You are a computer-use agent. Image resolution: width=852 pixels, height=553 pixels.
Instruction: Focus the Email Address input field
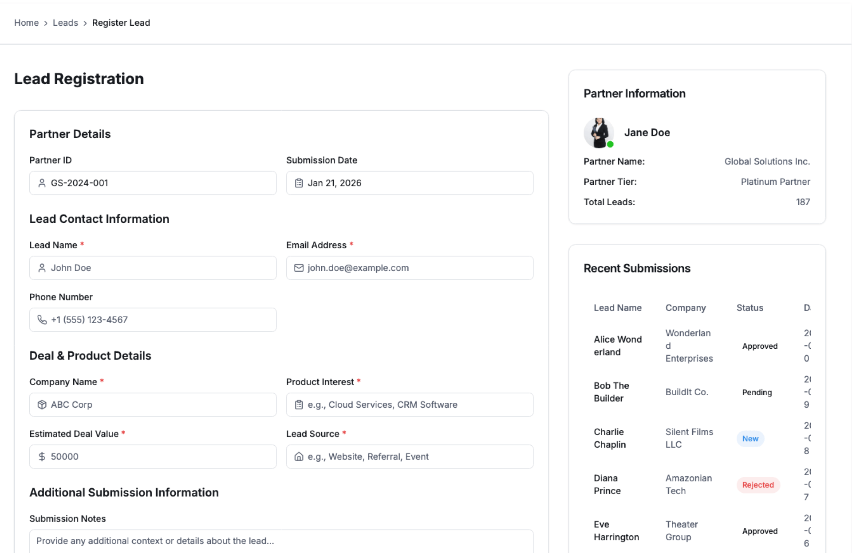click(x=417, y=268)
